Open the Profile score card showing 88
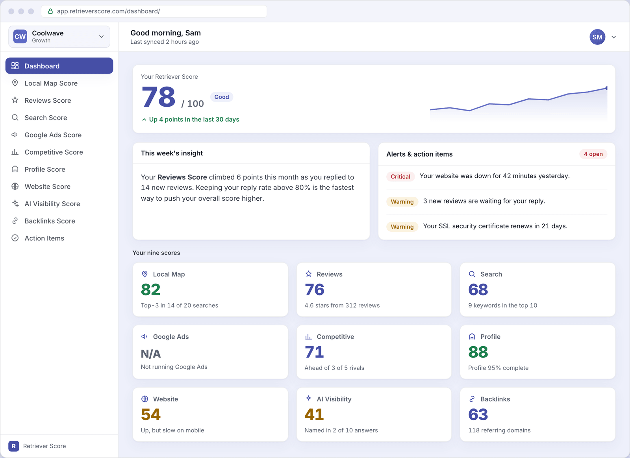 pyautogui.click(x=537, y=352)
